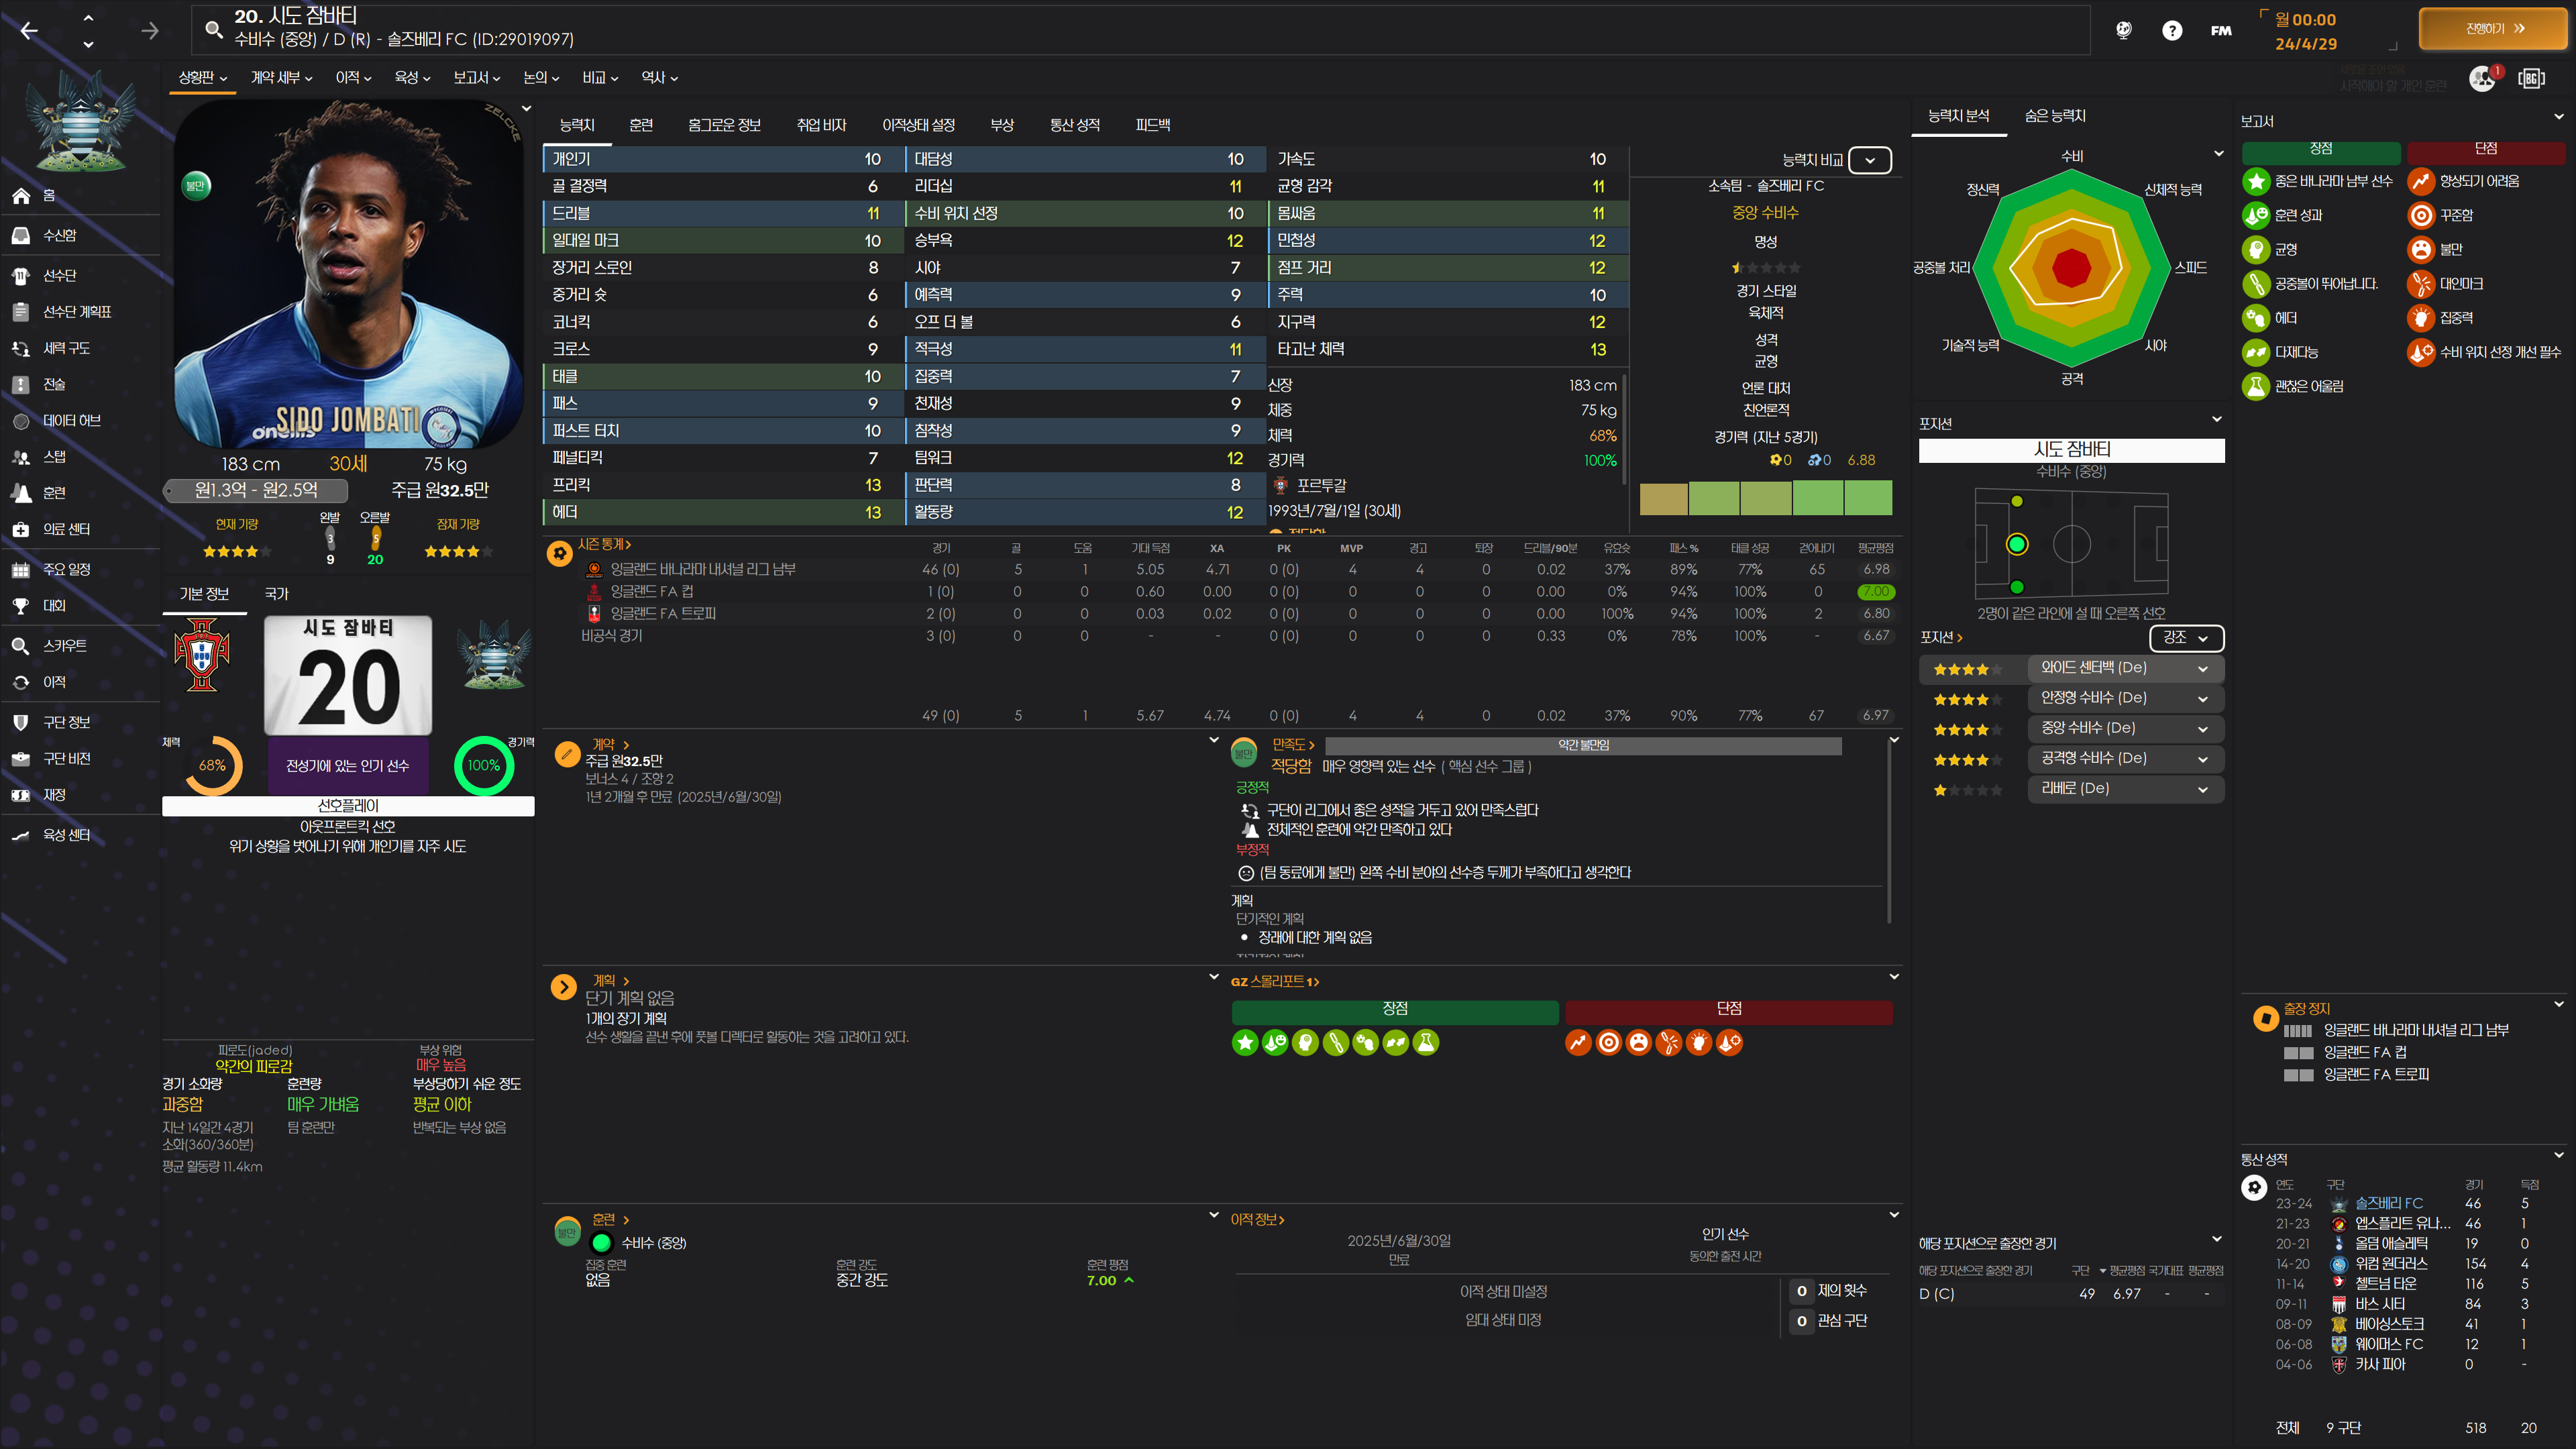Screen dimensions: 2576x1449
Task: Toggle the 수비수 (중앙) training green indicator
Action: [601, 1243]
